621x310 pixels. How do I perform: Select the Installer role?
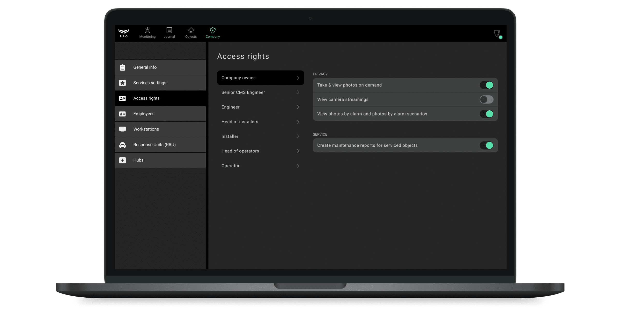pyautogui.click(x=260, y=136)
